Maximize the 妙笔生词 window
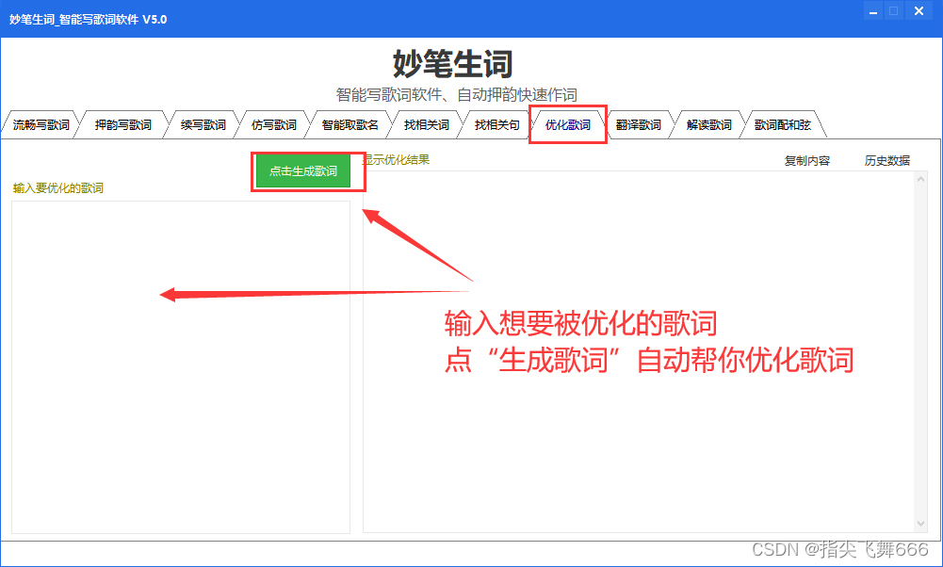 click(894, 10)
